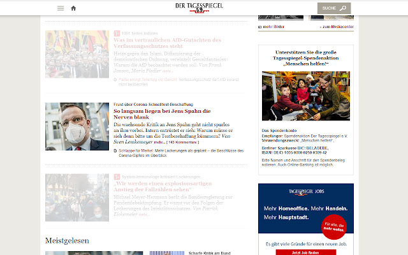
Task: Click T+ badge beside 'System-Immunologe kritisiert'
Action: point(117,177)
